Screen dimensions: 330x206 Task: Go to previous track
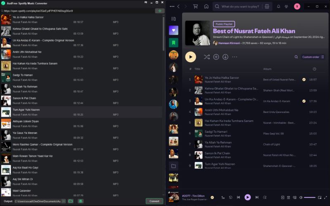pos(238,197)
